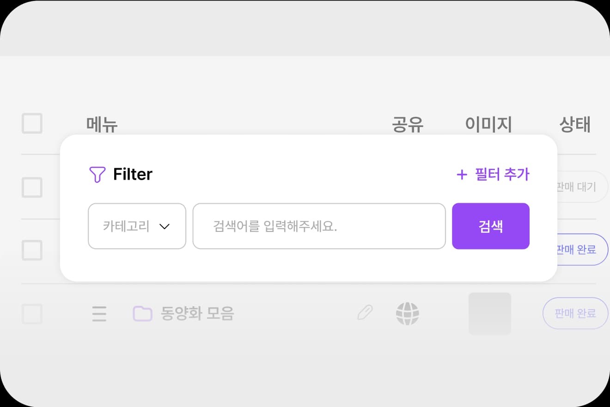Click the plus icon next to 필터 추가
The height and width of the screenshot is (407, 610).
point(462,175)
